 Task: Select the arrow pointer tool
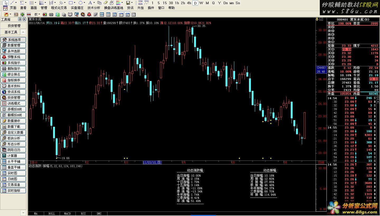(6, 3)
